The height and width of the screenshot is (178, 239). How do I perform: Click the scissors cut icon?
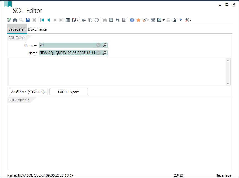(84, 20)
